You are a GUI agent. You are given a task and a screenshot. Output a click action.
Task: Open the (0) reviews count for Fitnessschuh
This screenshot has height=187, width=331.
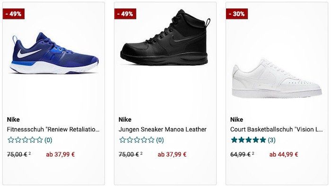tap(48, 140)
